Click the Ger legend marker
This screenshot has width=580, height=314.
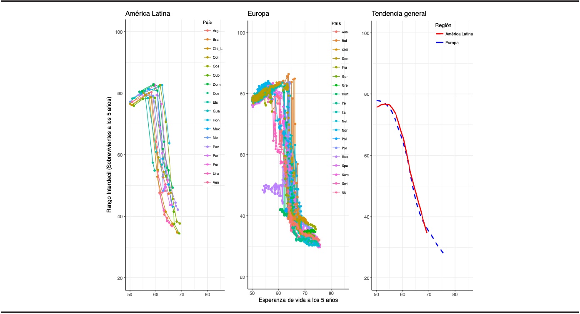tap(336, 77)
